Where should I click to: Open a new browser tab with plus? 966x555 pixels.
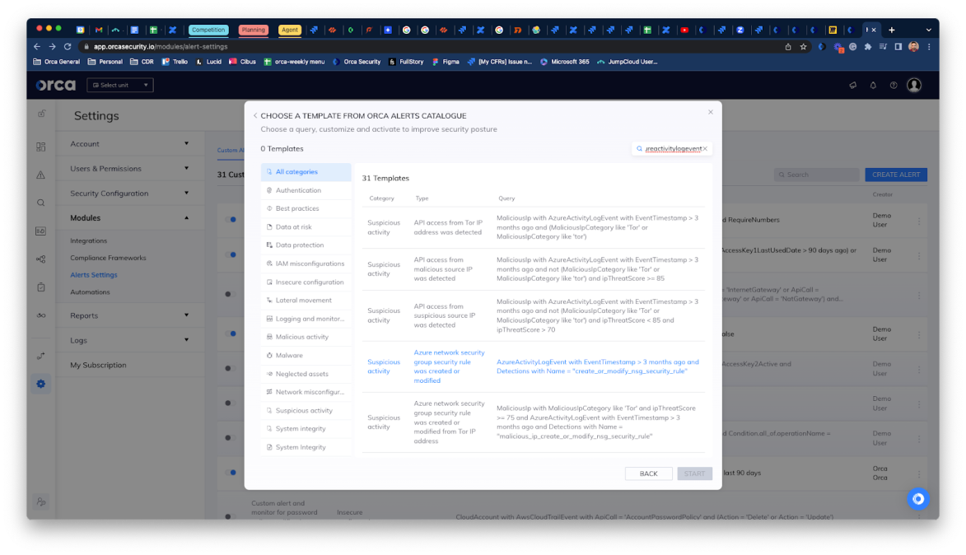pos(891,30)
